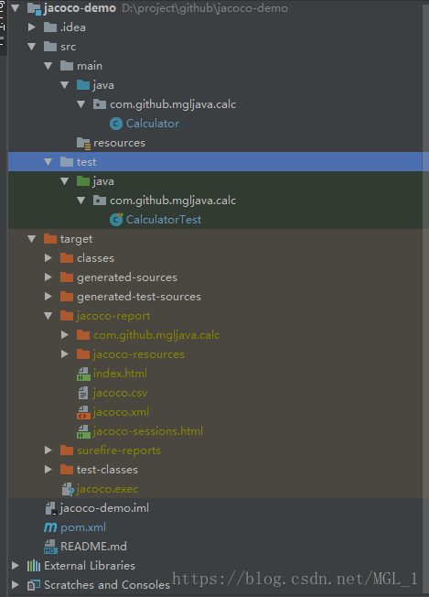Click the jacoco.exec unknown file icon
Image resolution: width=429 pixels, height=597 pixels.
(x=68, y=489)
